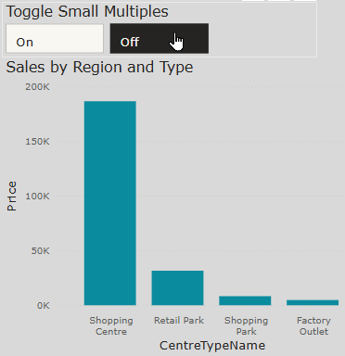Select the Shopping Park bar

(x=245, y=300)
